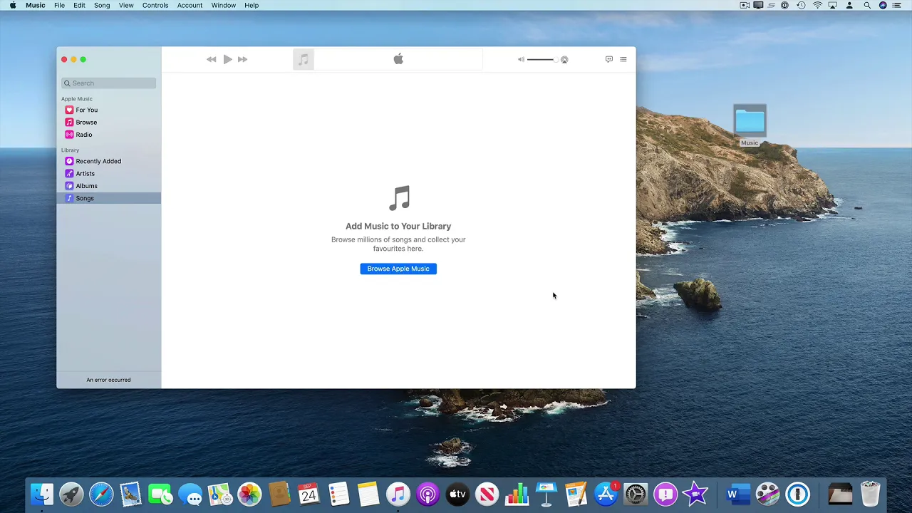Launch Safari from the Dock
The width and height of the screenshot is (912, 513).
pos(101,494)
